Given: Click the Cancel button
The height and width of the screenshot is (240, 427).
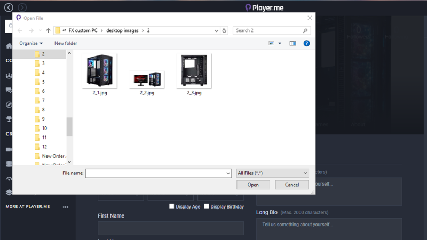Looking at the screenshot, I should pos(291,185).
